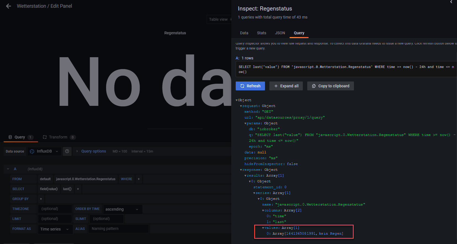Open the Transform tab

click(x=59, y=137)
